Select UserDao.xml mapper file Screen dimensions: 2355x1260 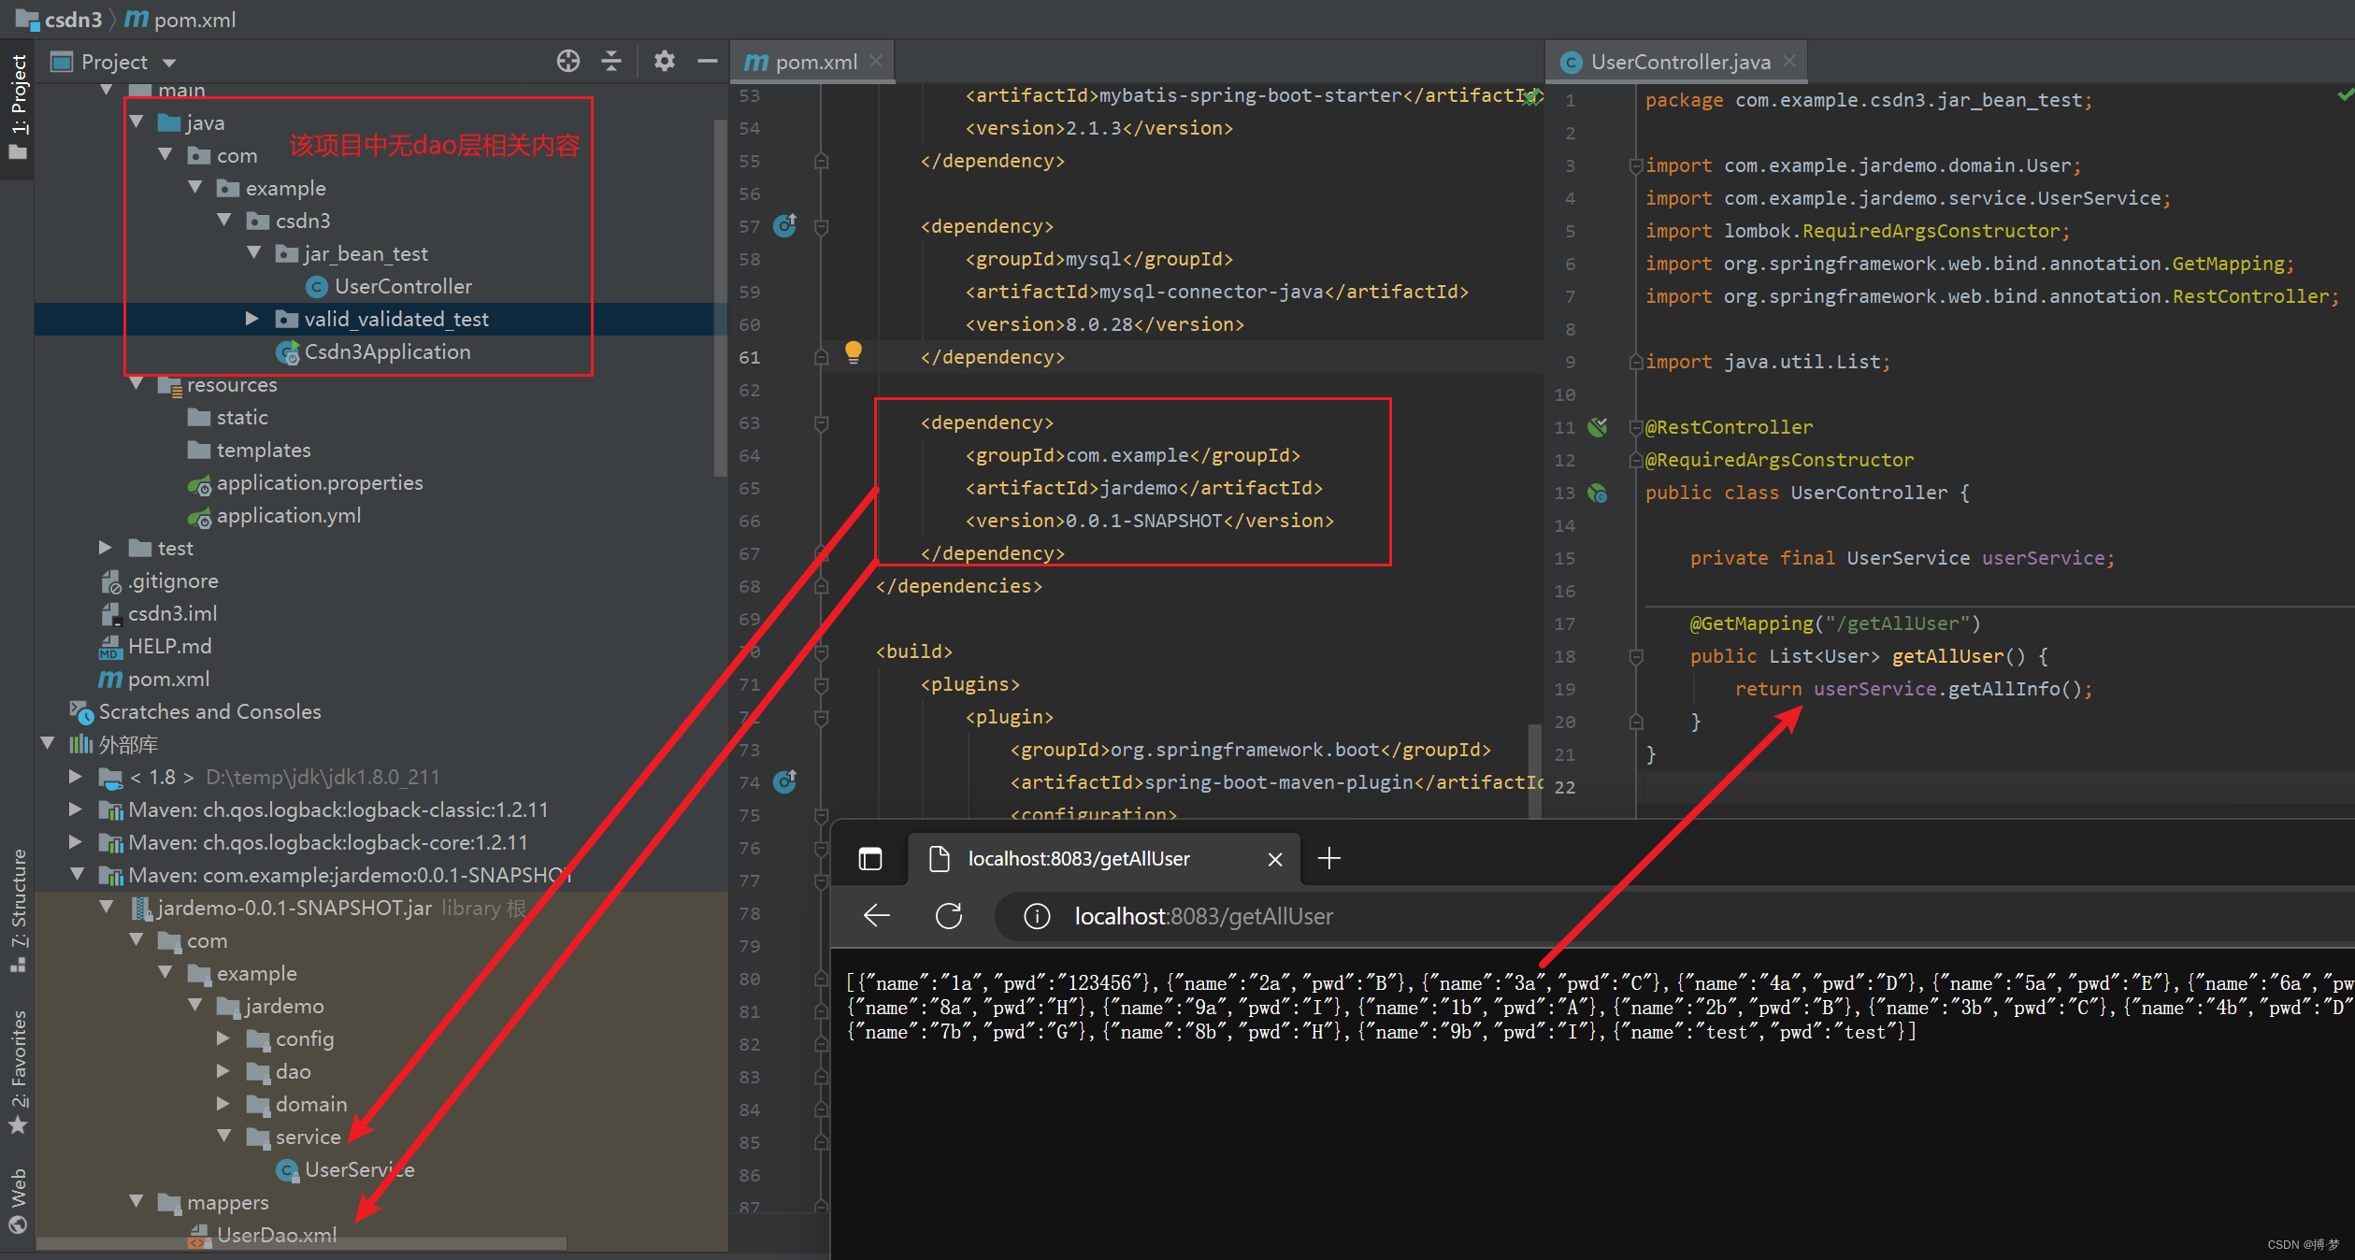point(263,1235)
